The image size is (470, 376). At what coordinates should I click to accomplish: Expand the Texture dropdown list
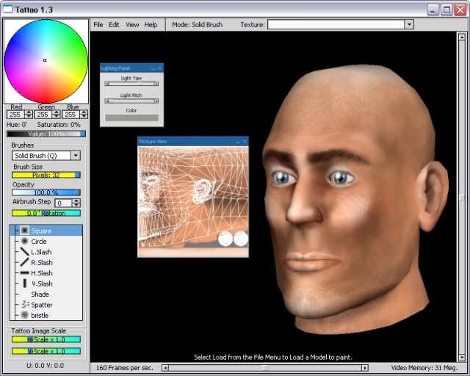coord(409,24)
